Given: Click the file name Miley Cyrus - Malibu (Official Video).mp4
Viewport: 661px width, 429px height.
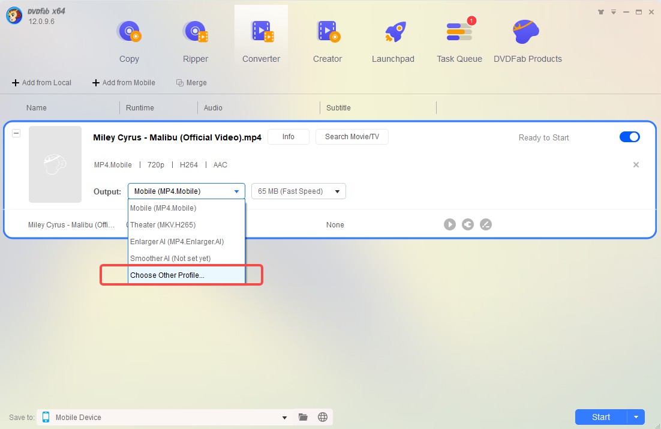Looking at the screenshot, I should [x=177, y=137].
